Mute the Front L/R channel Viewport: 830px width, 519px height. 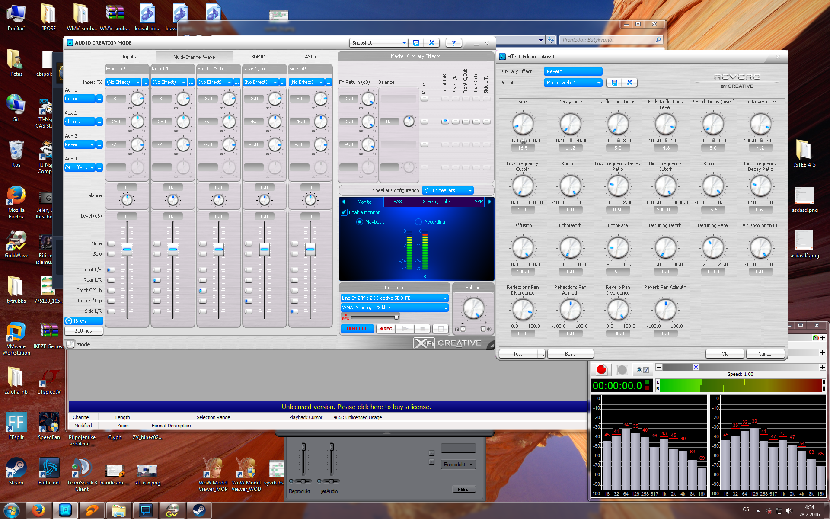tap(111, 243)
